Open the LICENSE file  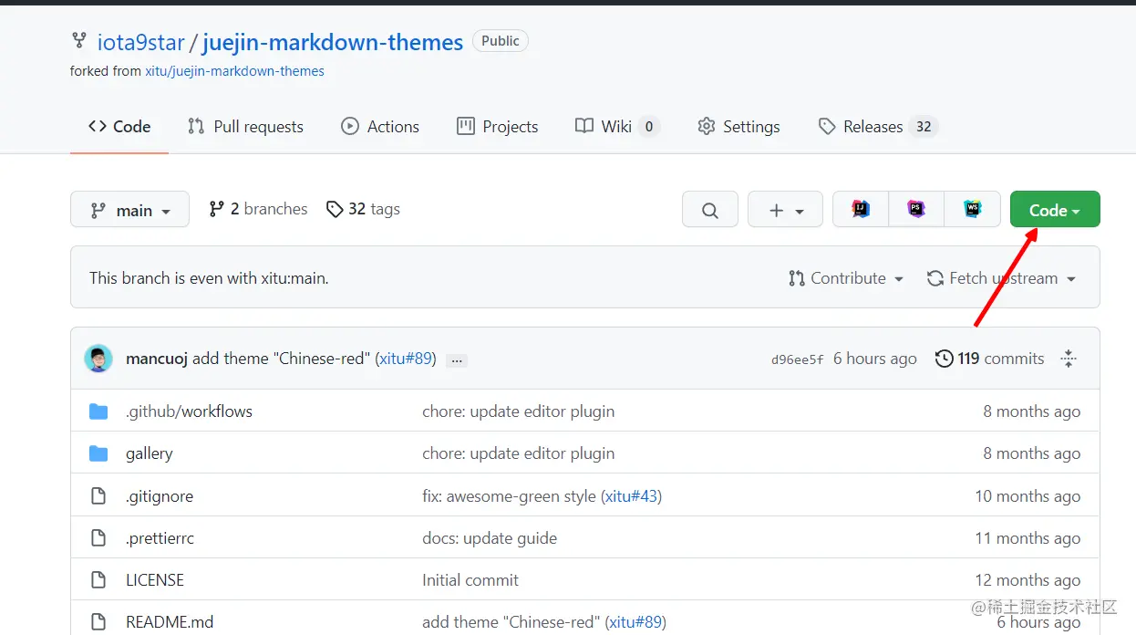(155, 580)
